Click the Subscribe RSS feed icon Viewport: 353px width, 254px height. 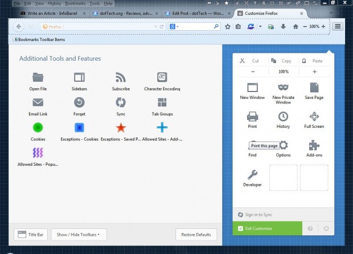[x=121, y=77]
